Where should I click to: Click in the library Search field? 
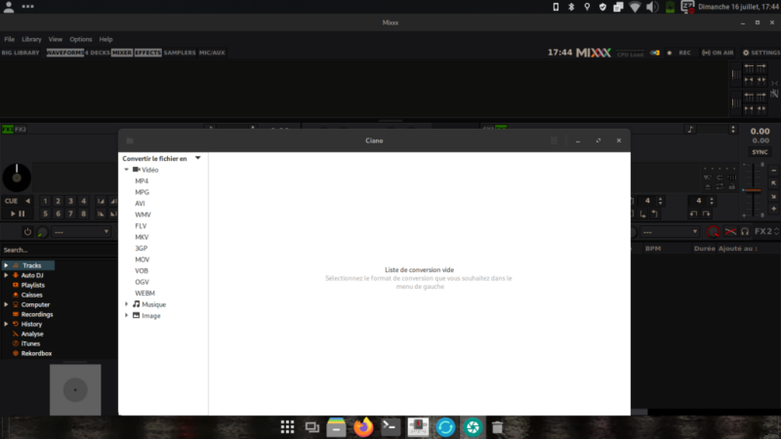[59, 250]
